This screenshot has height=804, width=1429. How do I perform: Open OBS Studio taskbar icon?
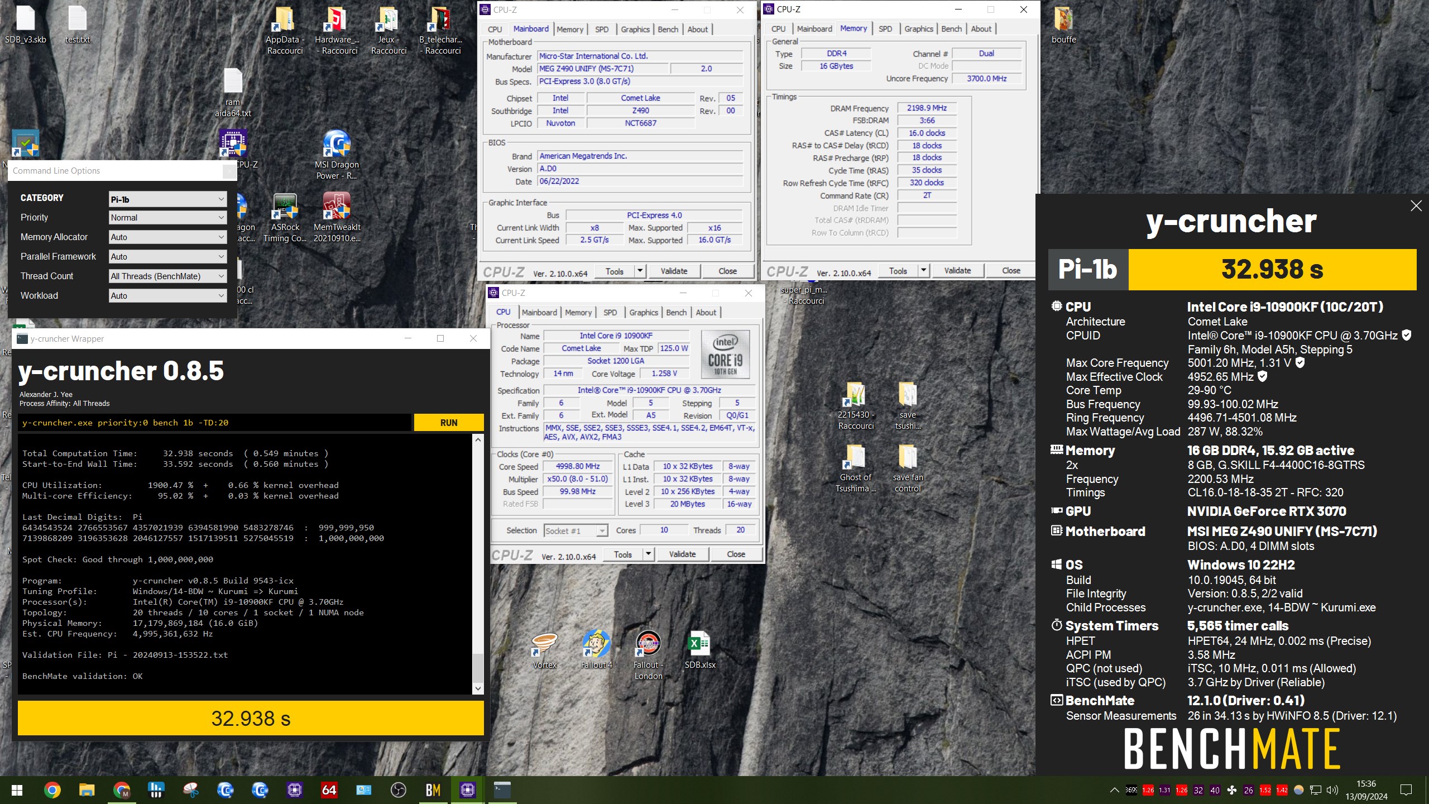(x=398, y=790)
